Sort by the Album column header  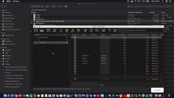click(95, 35)
